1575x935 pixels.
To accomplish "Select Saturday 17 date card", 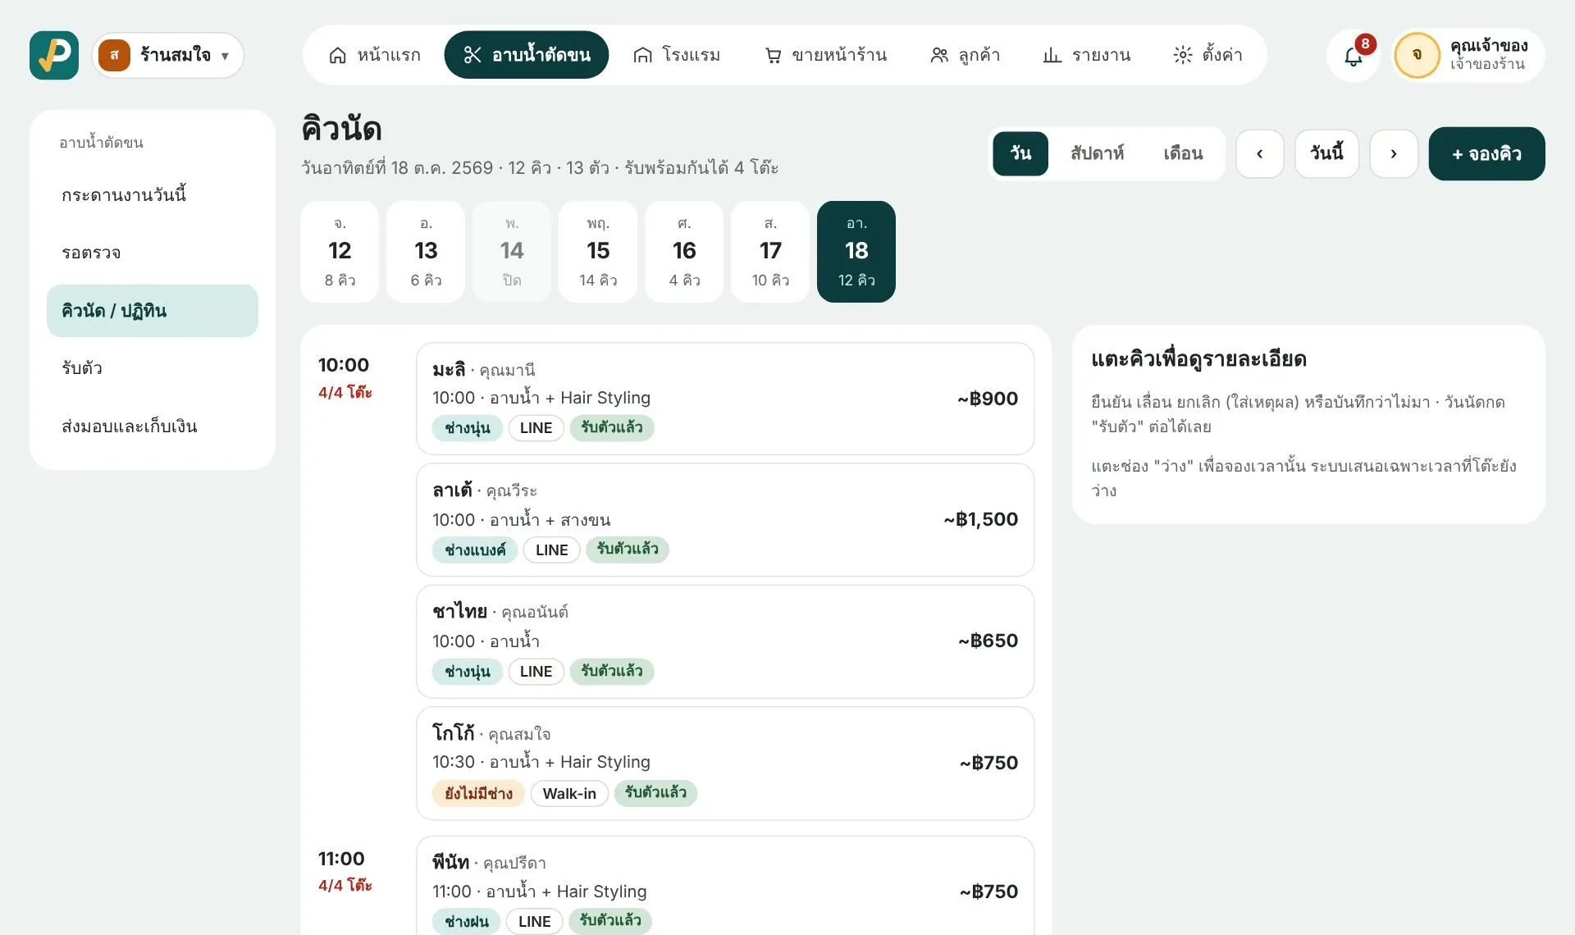I will tap(770, 252).
